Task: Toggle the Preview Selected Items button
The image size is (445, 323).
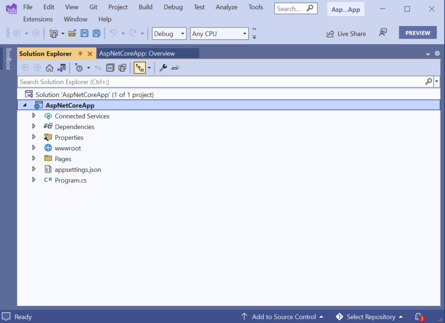Action: pos(176,68)
